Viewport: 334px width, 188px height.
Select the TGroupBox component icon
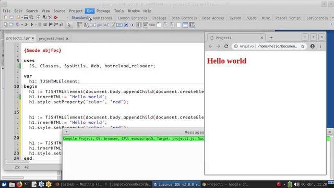[x=159, y=25]
